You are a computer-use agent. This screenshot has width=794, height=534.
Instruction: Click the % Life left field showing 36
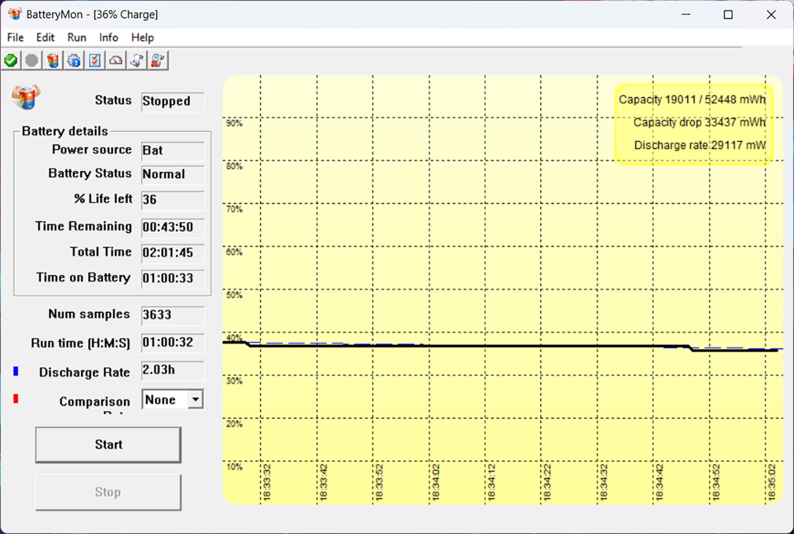(x=173, y=200)
